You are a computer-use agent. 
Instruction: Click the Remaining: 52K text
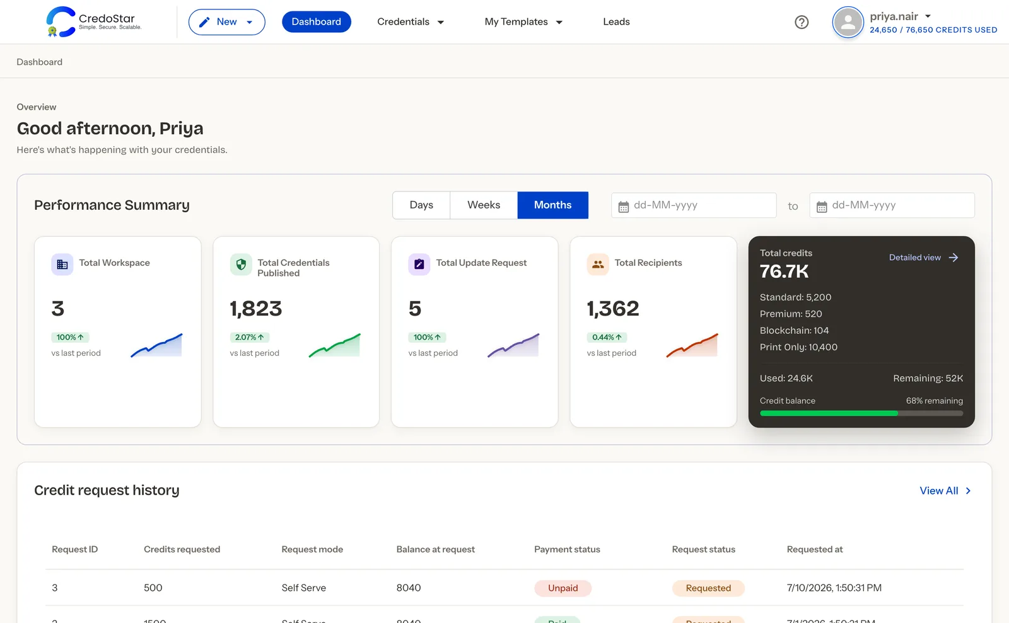click(928, 379)
